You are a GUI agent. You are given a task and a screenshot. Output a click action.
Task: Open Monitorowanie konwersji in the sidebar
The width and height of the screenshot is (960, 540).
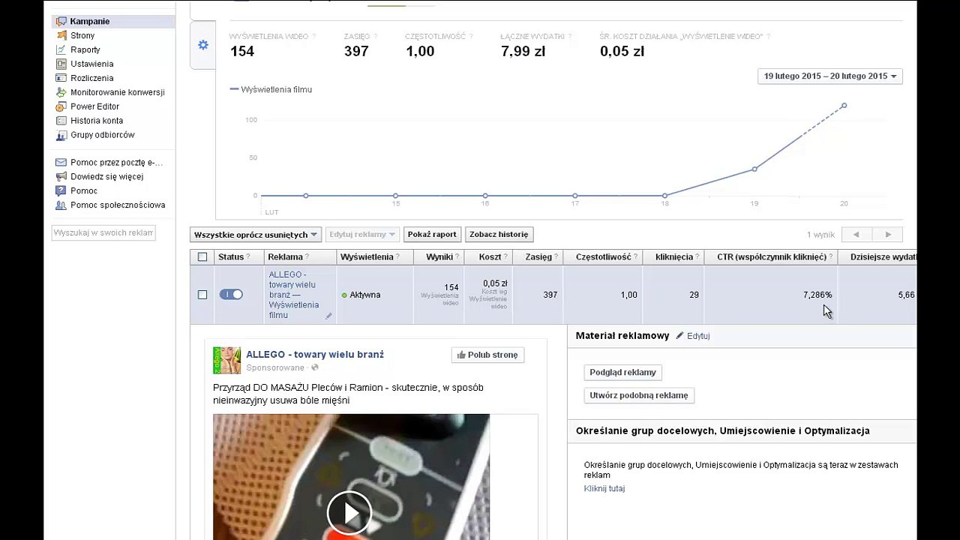coord(118,92)
